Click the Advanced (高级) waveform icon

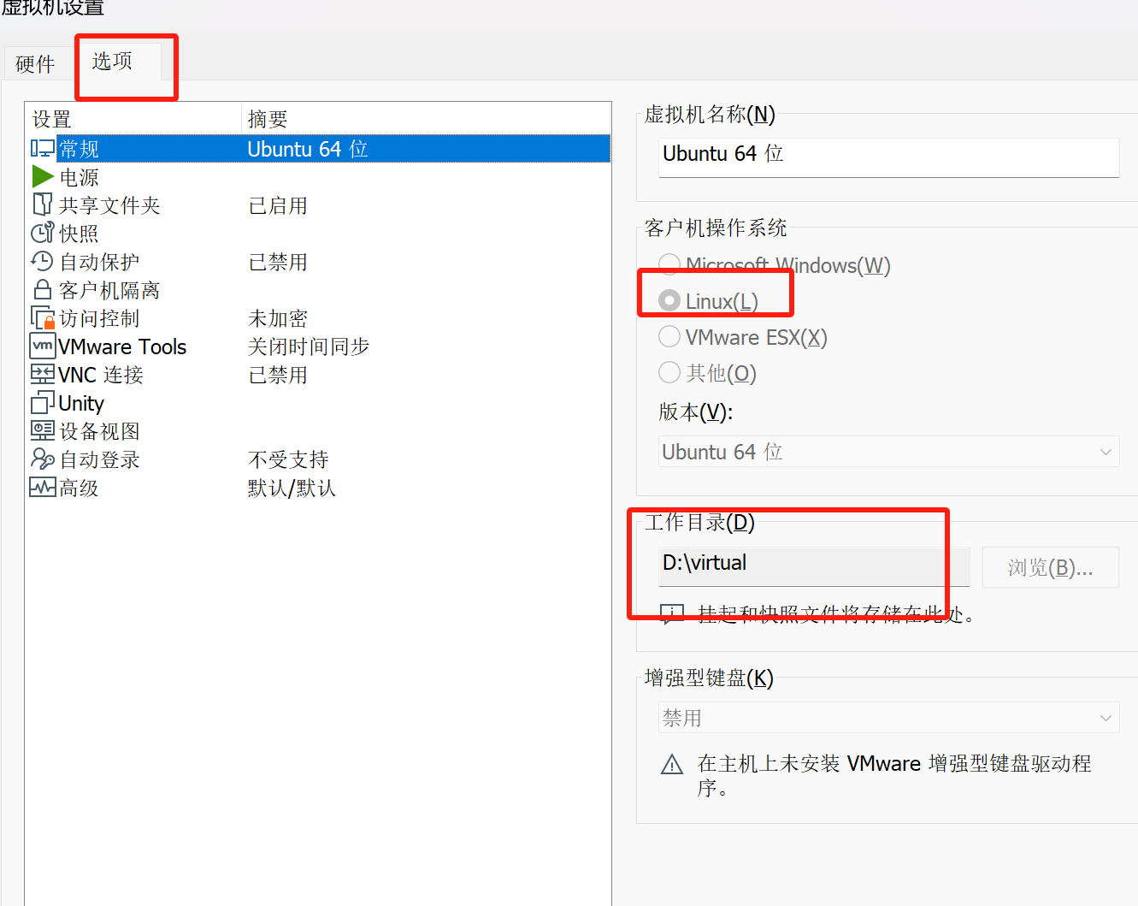coord(43,488)
